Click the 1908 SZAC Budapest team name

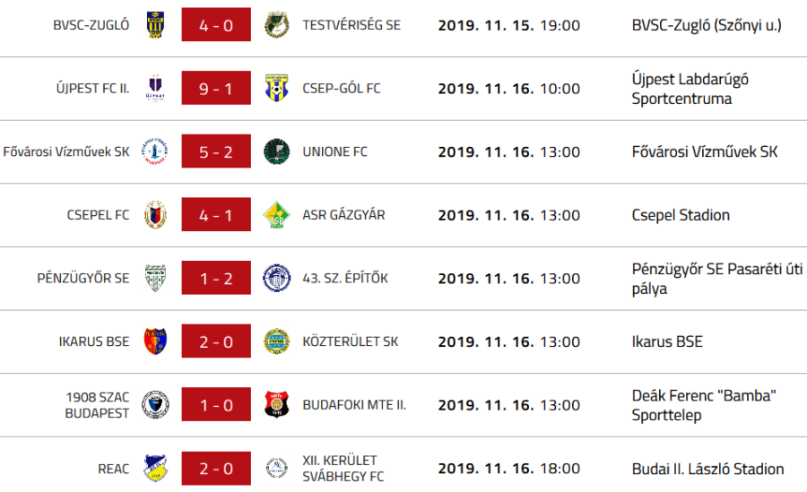click(97, 405)
